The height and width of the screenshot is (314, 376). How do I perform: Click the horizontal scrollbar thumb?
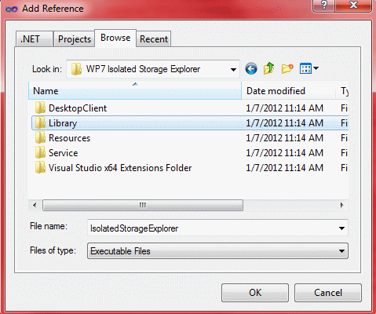(143, 205)
